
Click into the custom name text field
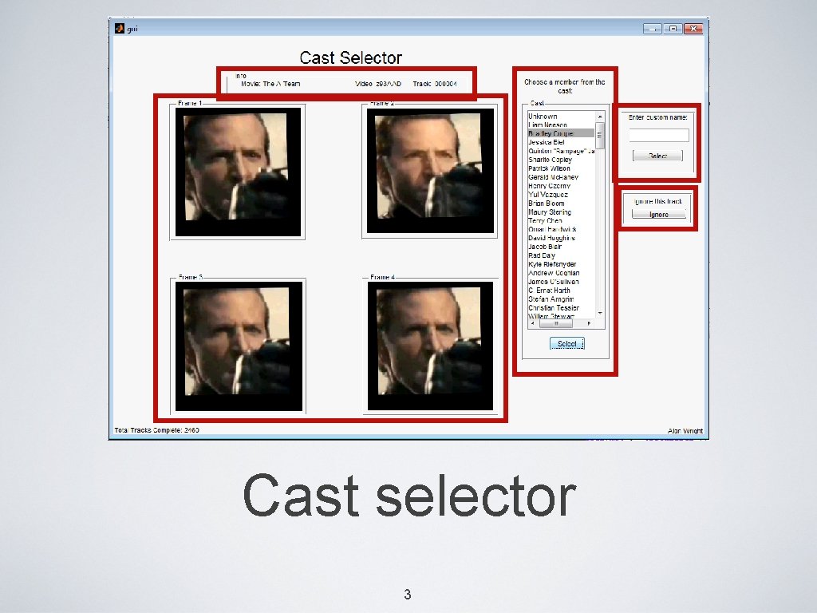coord(658,135)
